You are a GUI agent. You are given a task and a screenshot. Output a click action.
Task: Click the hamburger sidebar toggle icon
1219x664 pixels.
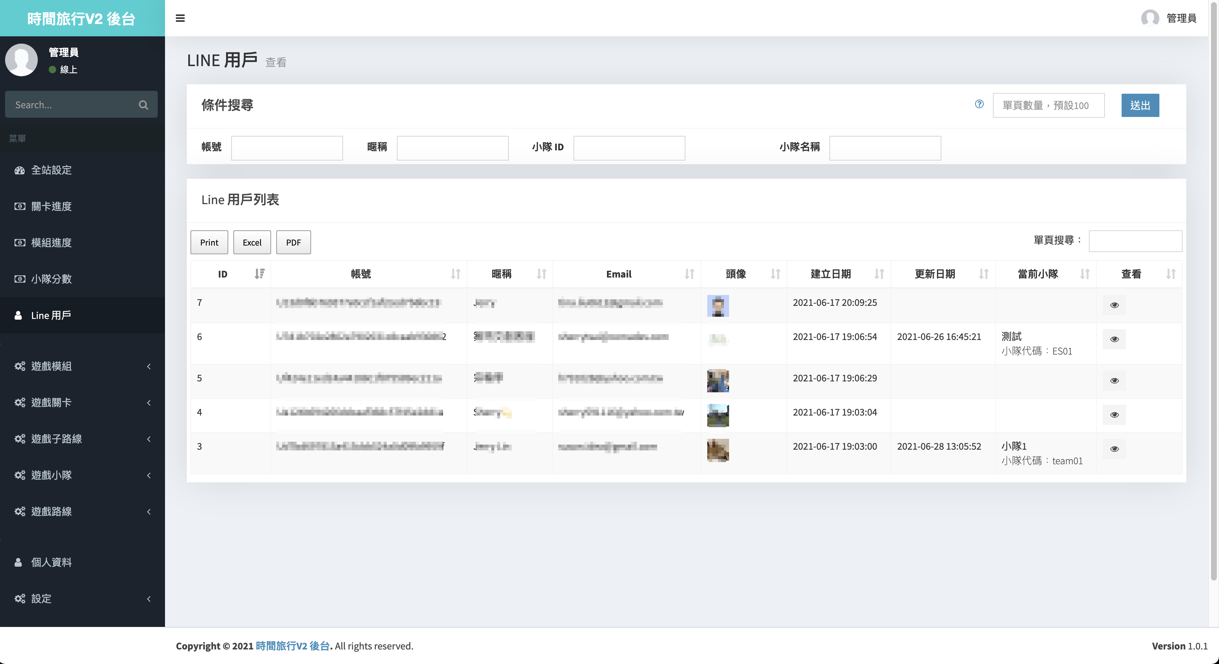click(180, 18)
